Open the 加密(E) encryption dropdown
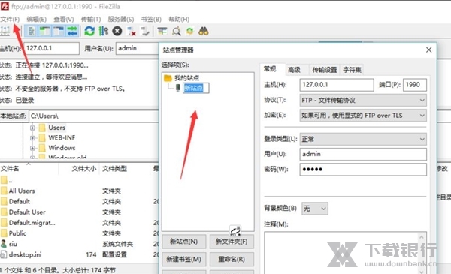Viewport: 451px width, 274px height. [x=363, y=115]
